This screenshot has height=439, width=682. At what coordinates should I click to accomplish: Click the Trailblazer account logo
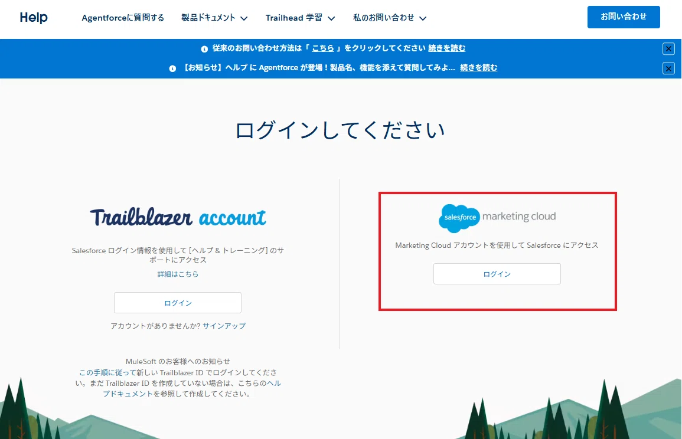[178, 217]
